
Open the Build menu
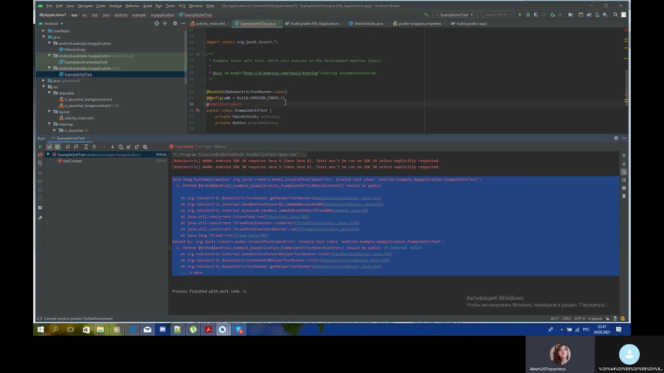(x=147, y=6)
